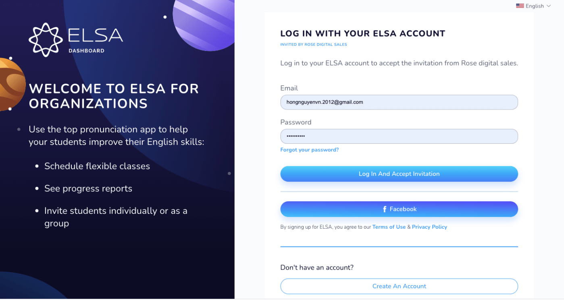Viewport: 564px width, 300px height.
Task: Click the ELSA atom logo icon
Action: click(46, 39)
